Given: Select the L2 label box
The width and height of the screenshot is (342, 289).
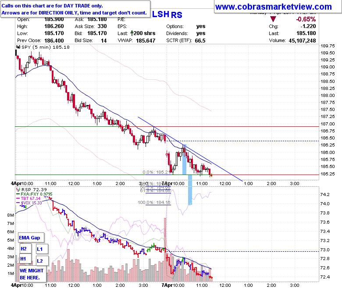Looking at the screenshot, I should pos(42,261).
